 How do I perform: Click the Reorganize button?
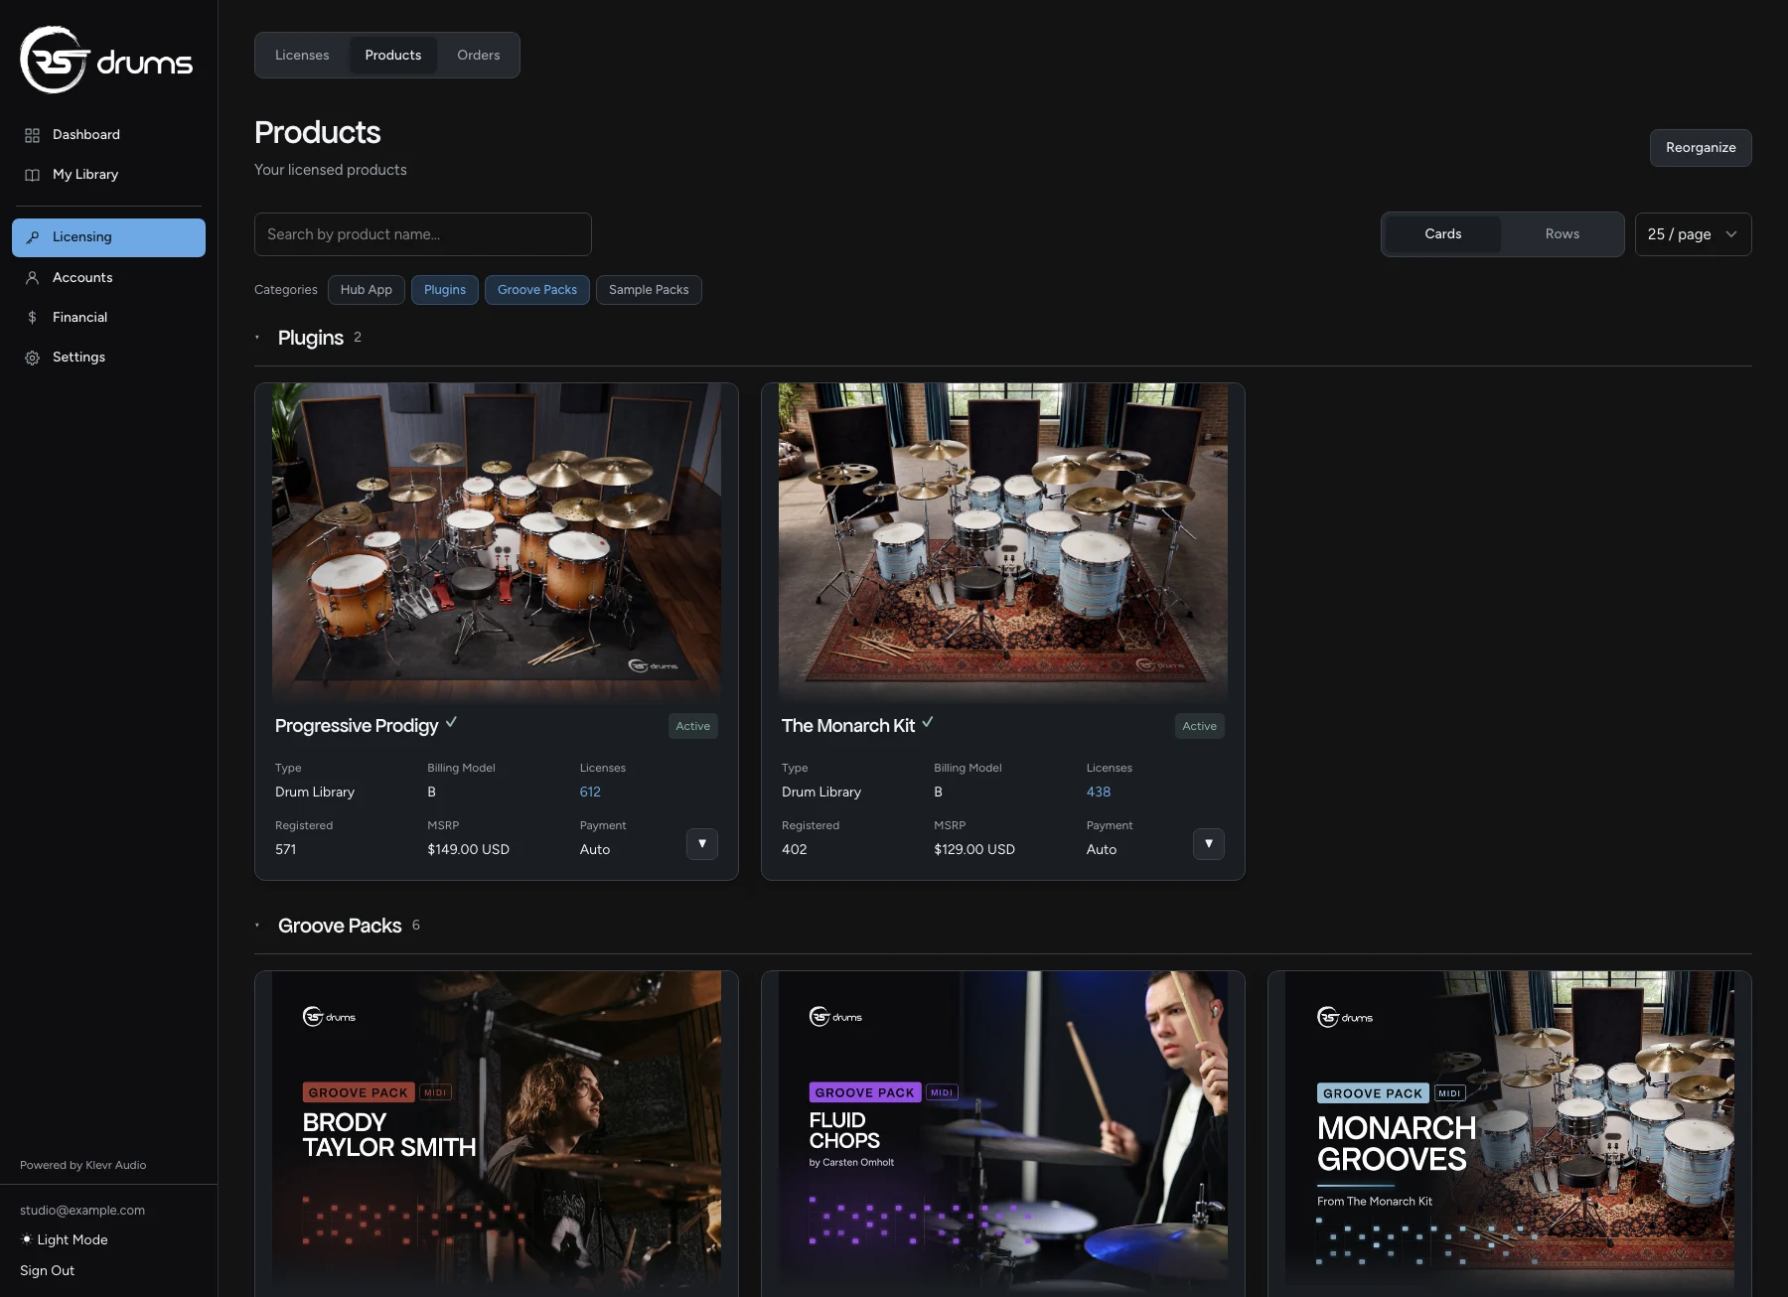[1701, 148]
